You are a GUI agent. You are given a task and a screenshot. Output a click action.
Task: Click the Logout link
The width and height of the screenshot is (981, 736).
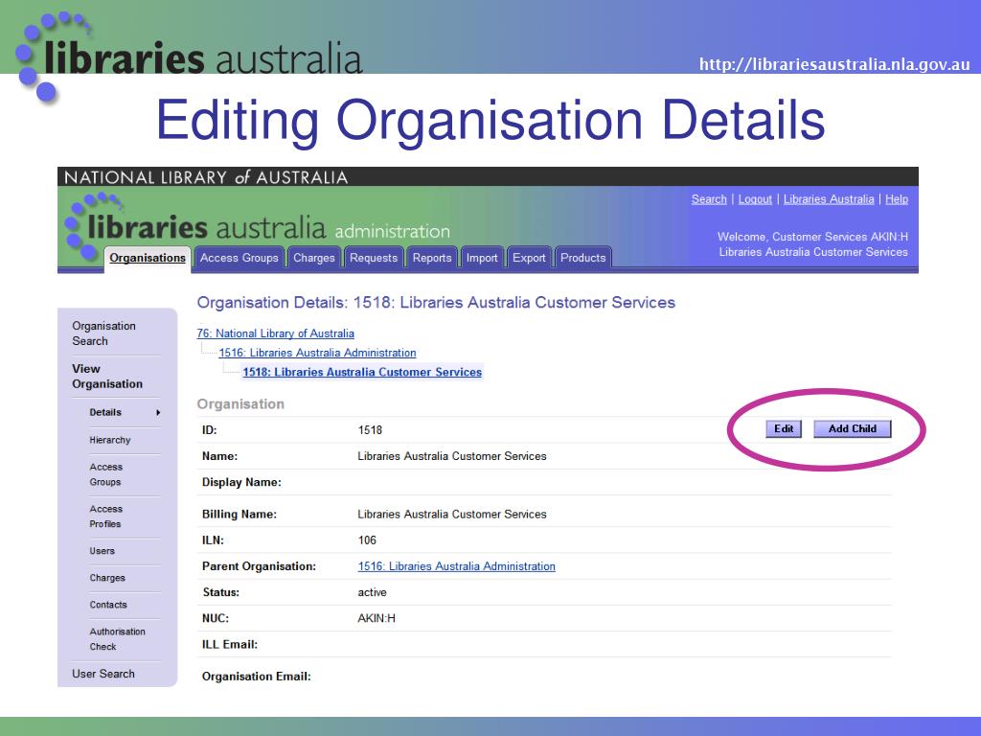755,199
